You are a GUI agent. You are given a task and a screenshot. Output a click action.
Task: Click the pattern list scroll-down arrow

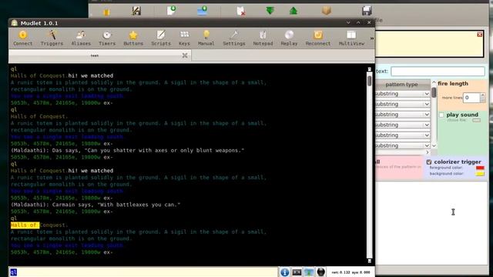pyautogui.click(x=434, y=145)
